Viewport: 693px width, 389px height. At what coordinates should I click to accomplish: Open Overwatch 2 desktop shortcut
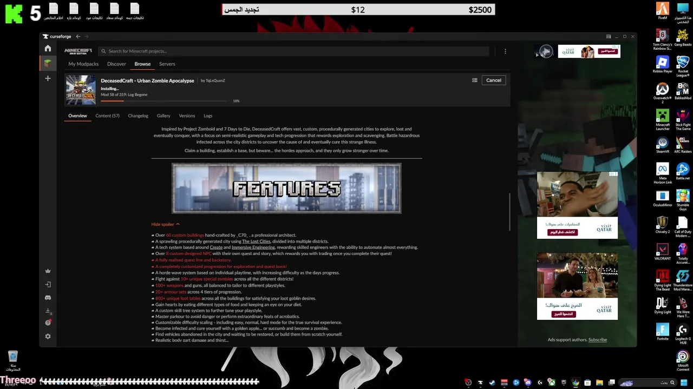pos(663,93)
